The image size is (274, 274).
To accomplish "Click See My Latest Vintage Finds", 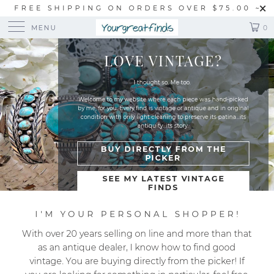I will (x=163, y=181).
